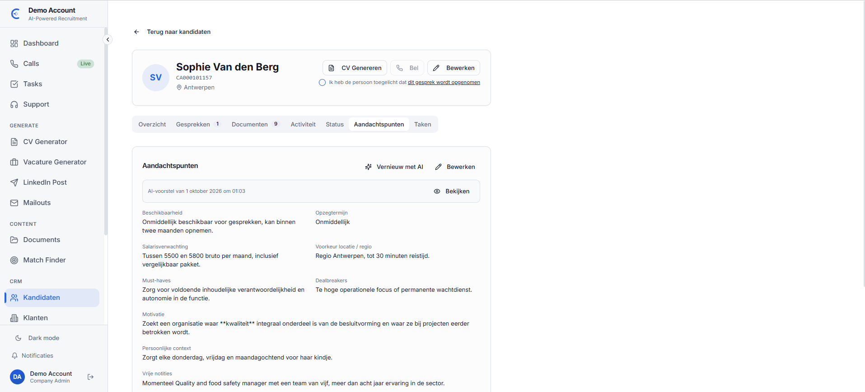
Task: Toggle Dark mode
Action: tap(37, 338)
